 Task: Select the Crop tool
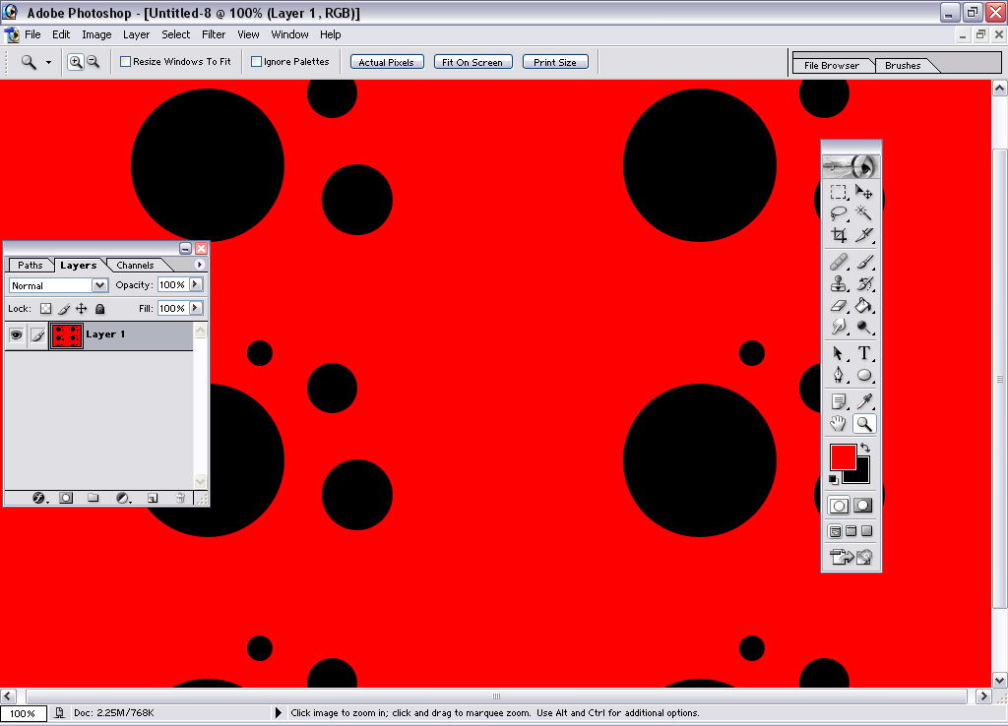(839, 235)
